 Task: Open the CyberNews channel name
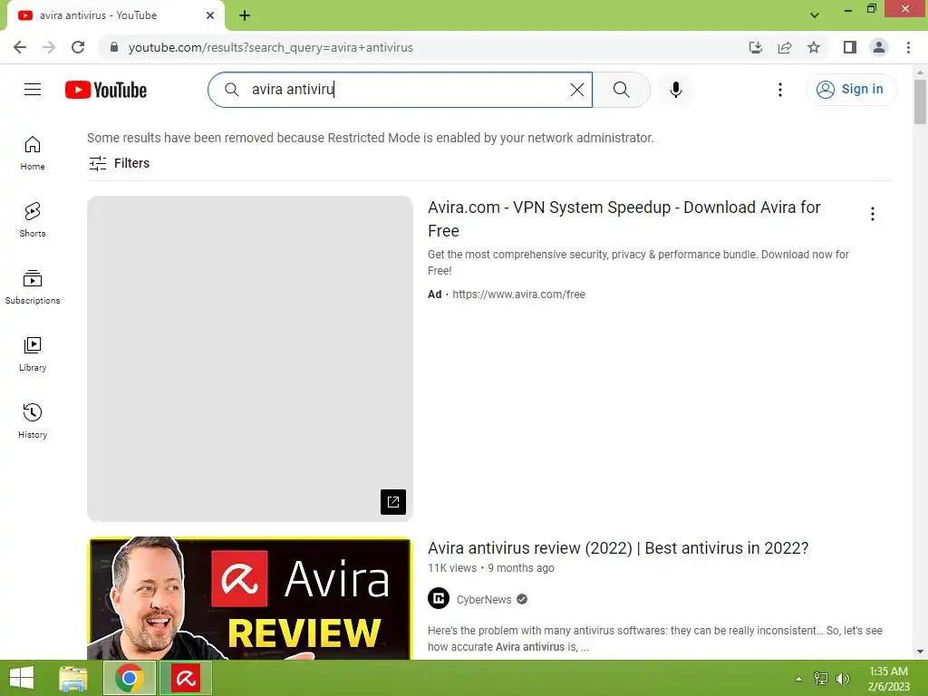pyautogui.click(x=484, y=600)
